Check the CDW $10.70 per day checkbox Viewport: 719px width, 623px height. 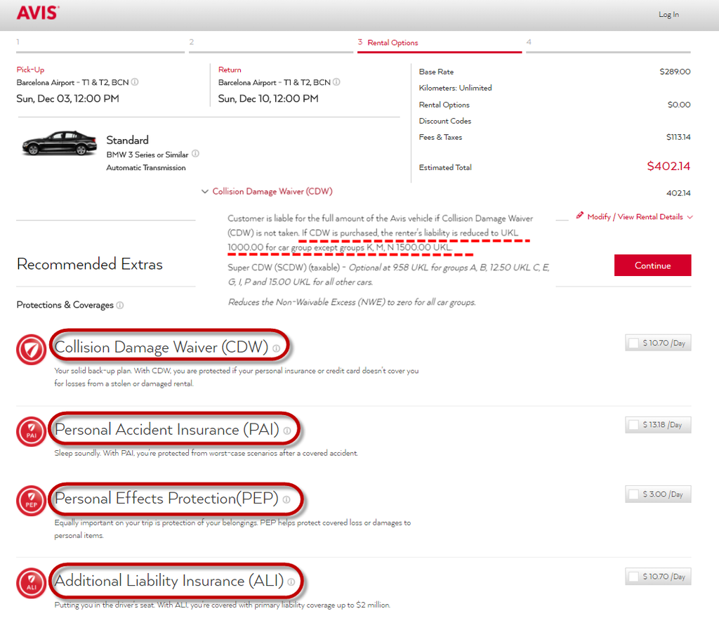[634, 343]
